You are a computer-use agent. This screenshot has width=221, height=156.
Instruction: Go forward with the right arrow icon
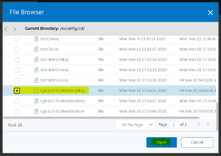coord(15,29)
